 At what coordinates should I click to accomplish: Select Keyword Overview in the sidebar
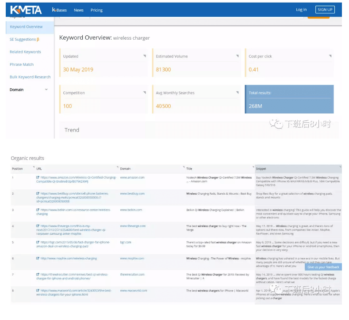pos(27,27)
